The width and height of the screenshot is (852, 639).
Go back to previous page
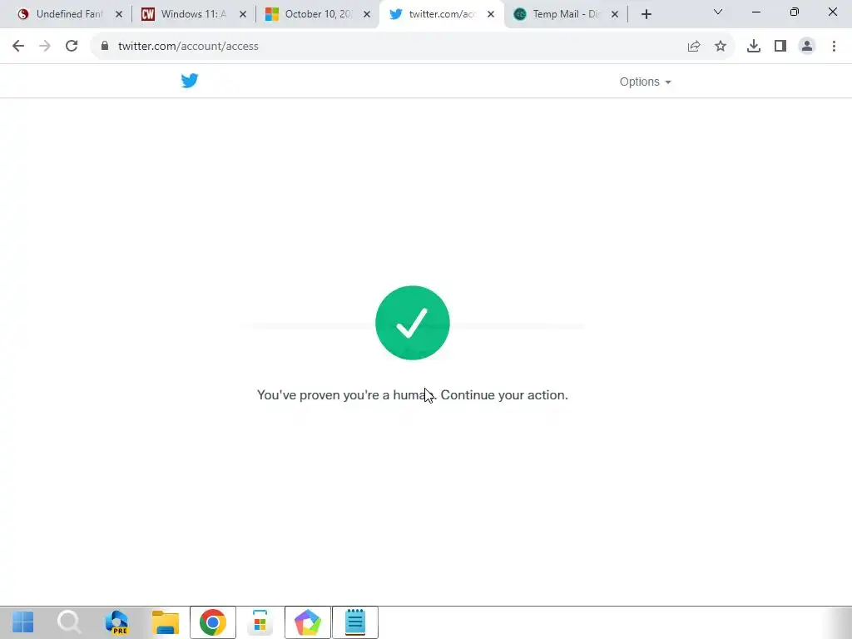click(x=18, y=47)
